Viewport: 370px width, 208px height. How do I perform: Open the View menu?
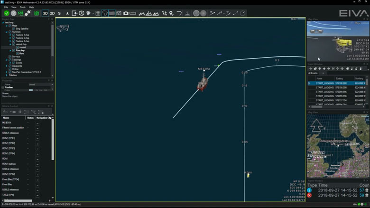point(14,7)
